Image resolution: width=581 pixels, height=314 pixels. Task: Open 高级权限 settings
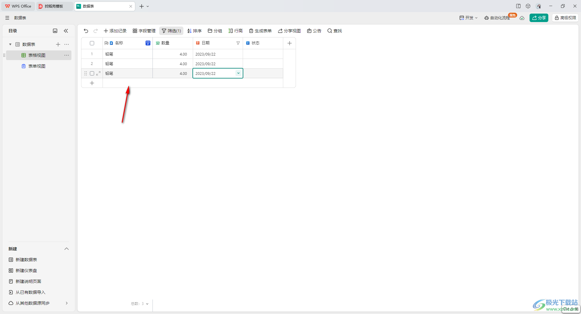coord(565,18)
